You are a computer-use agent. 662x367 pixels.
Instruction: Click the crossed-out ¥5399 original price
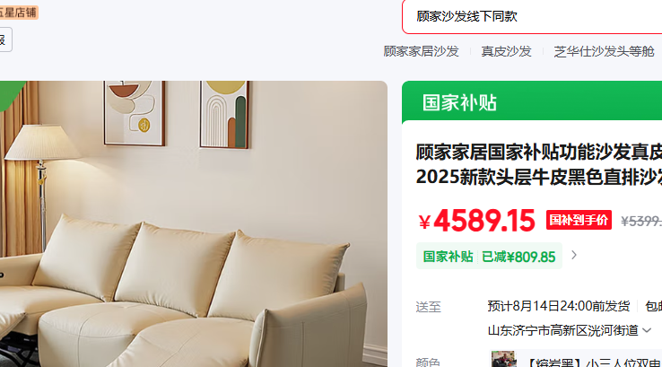tap(640, 221)
